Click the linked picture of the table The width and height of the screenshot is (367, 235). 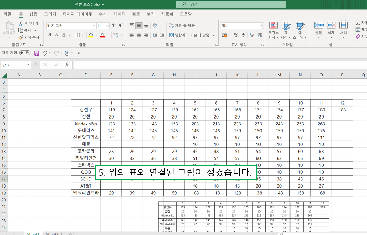point(244,216)
